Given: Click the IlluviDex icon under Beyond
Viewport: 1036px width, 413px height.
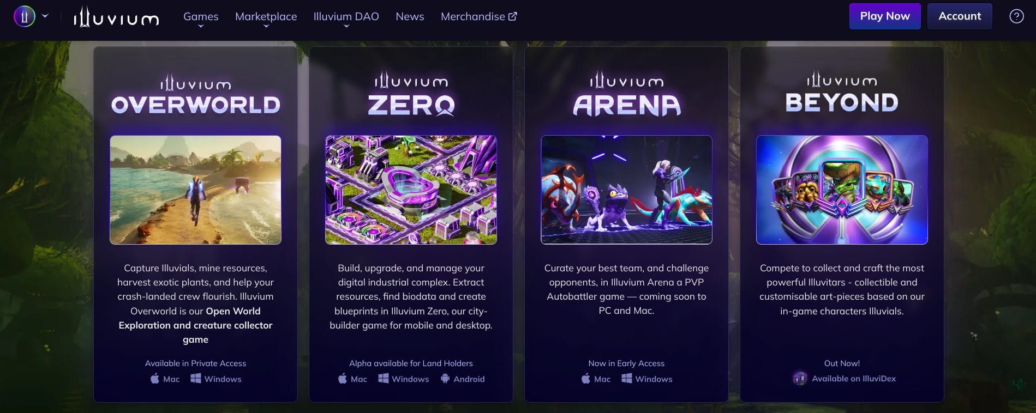Looking at the screenshot, I should [800, 378].
